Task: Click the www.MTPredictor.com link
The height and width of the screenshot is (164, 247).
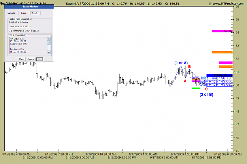Action: [x=228, y=4]
